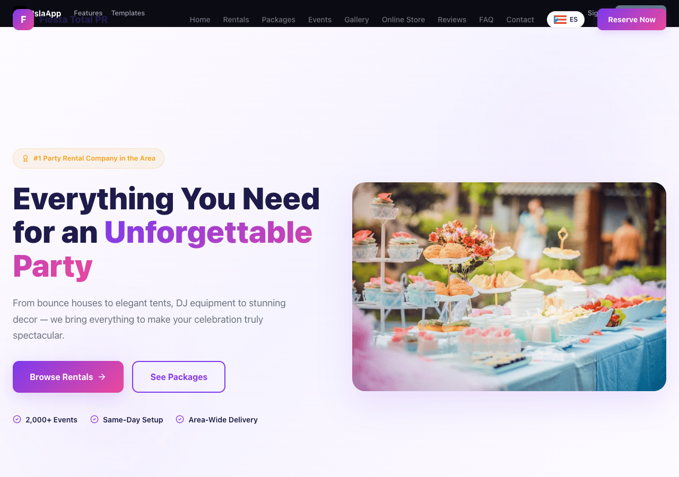Viewport: 679px width, 477px height.
Task: Open the Home menu item
Action: point(200,20)
